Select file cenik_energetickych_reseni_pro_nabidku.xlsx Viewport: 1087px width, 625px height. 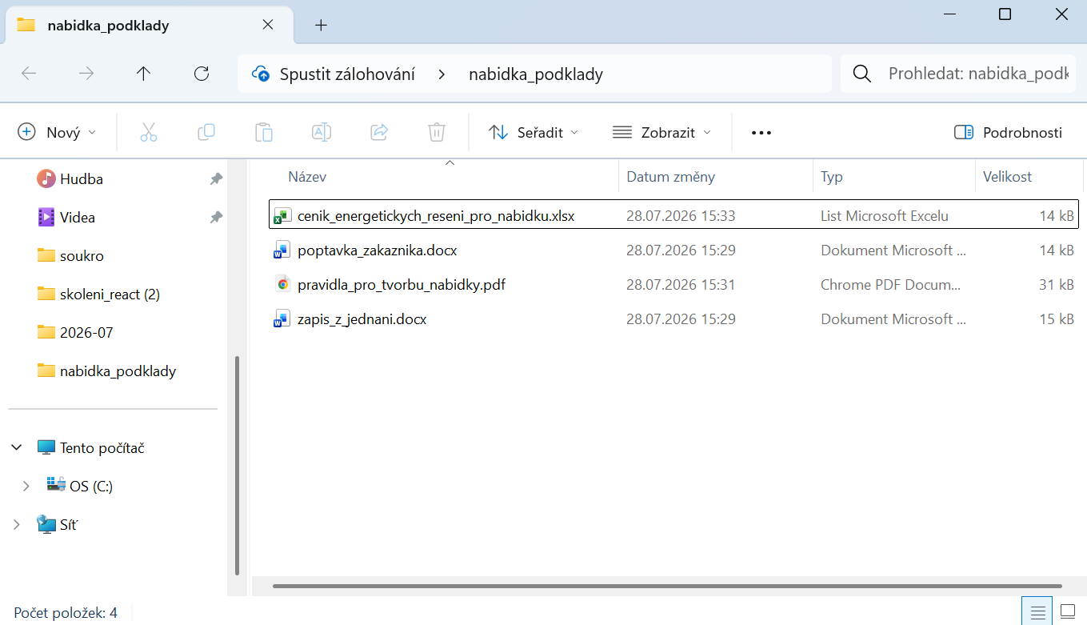coord(436,215)
